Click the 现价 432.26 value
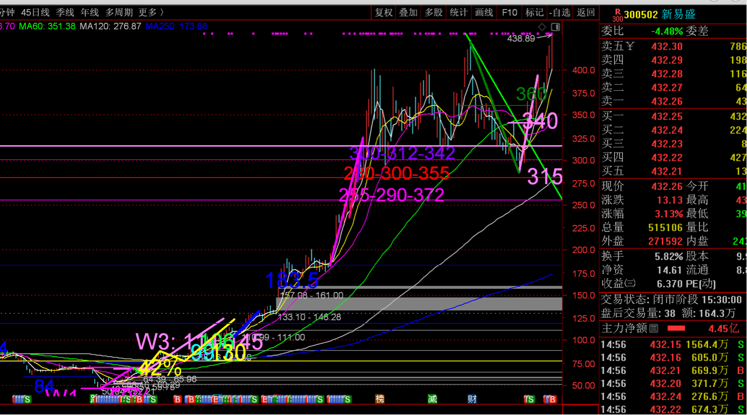 (667, 186)
